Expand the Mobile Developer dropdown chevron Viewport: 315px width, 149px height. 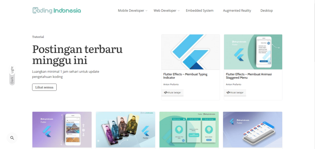click(146, 11)
